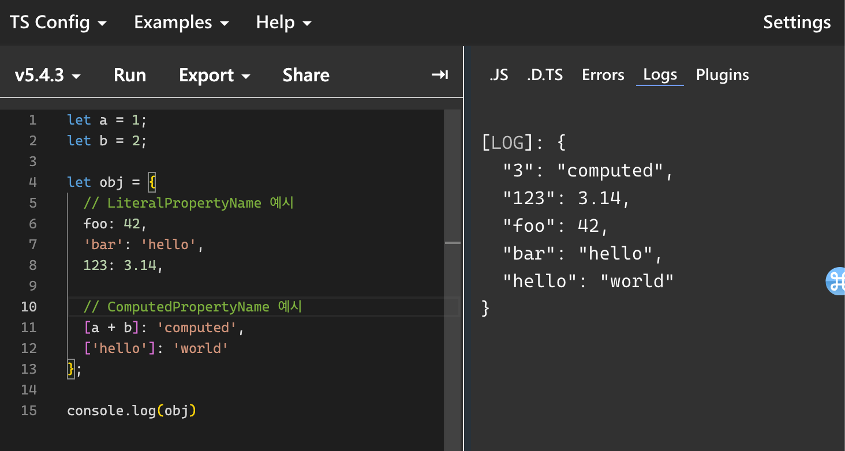Click the '123: 3.14,' code line
The height and width of the screenshot is (451, 845).
124,265
